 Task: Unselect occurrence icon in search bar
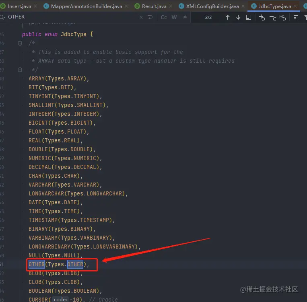(272, 18)
